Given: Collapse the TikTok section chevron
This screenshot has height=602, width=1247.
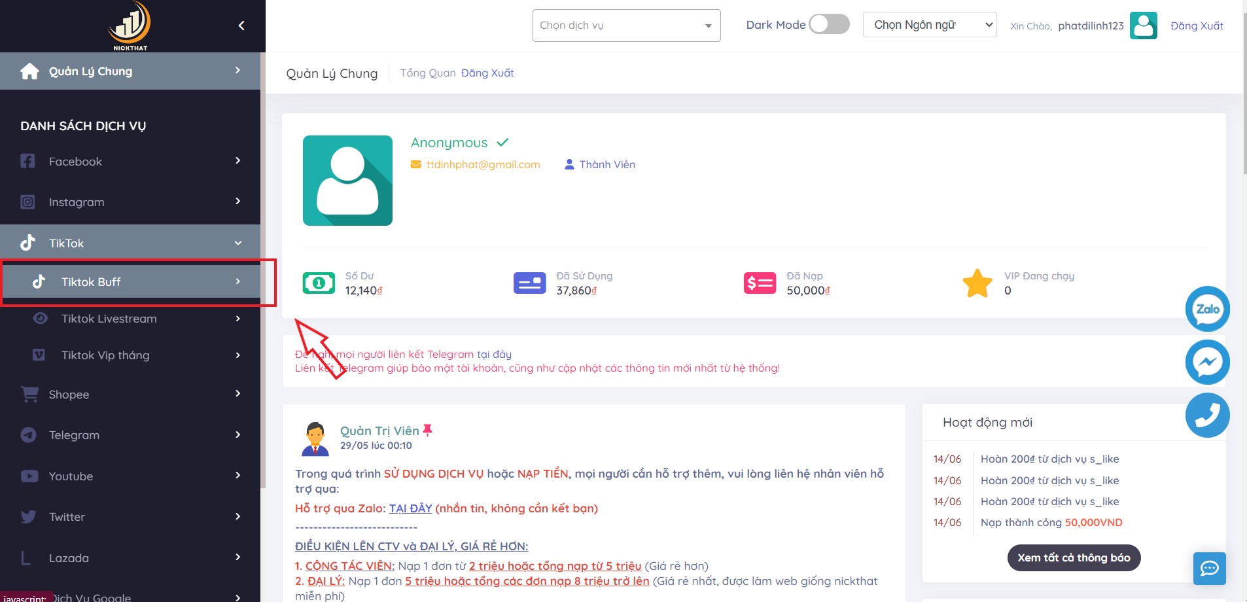Looking at the screenshot, I should point(238,243).
